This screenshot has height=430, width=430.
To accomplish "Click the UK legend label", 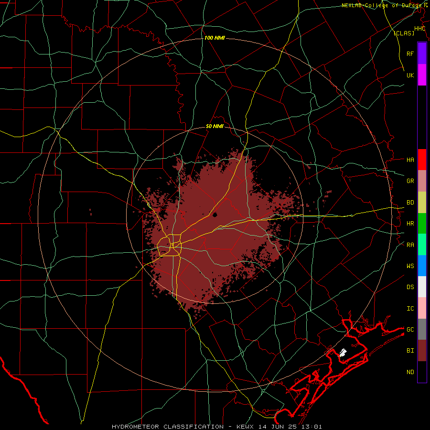I will (410, 75).
